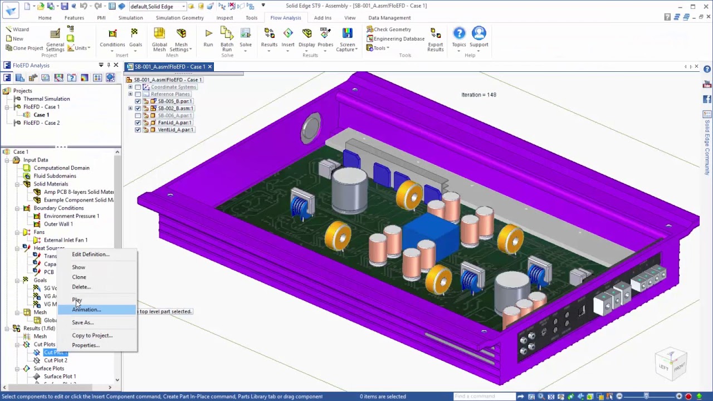Click the Run calculation button
Image resolution: width=713 pixels, height=401 pixels.
pos(208,38)
